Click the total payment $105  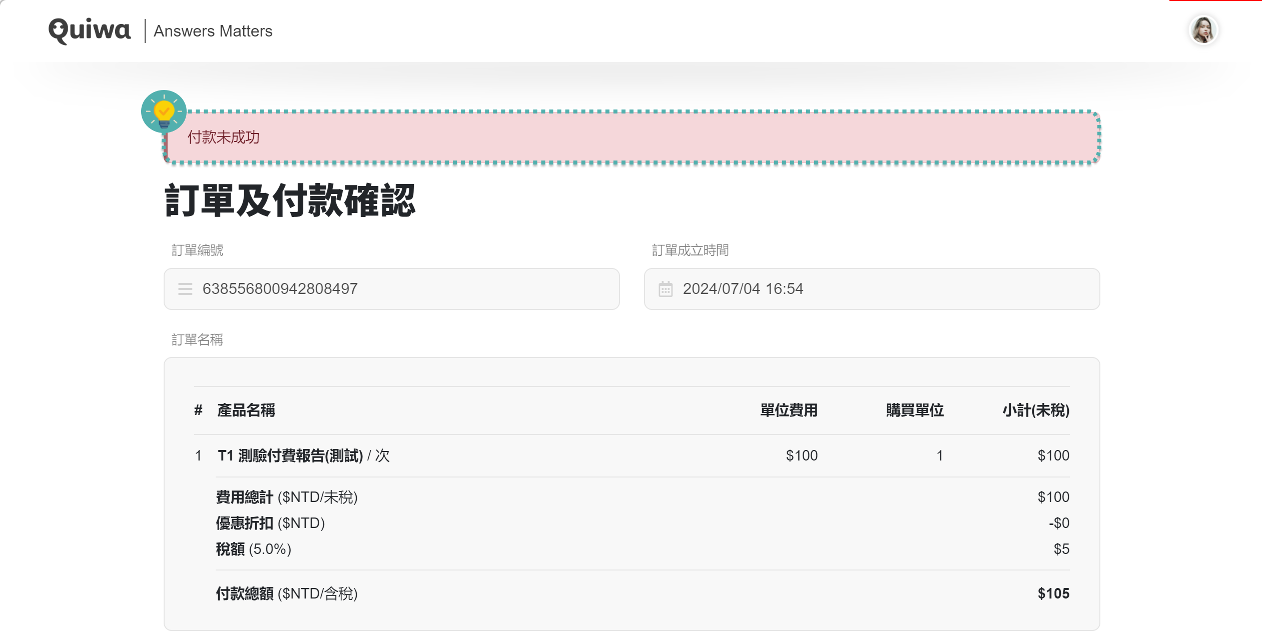(1053, 593)
